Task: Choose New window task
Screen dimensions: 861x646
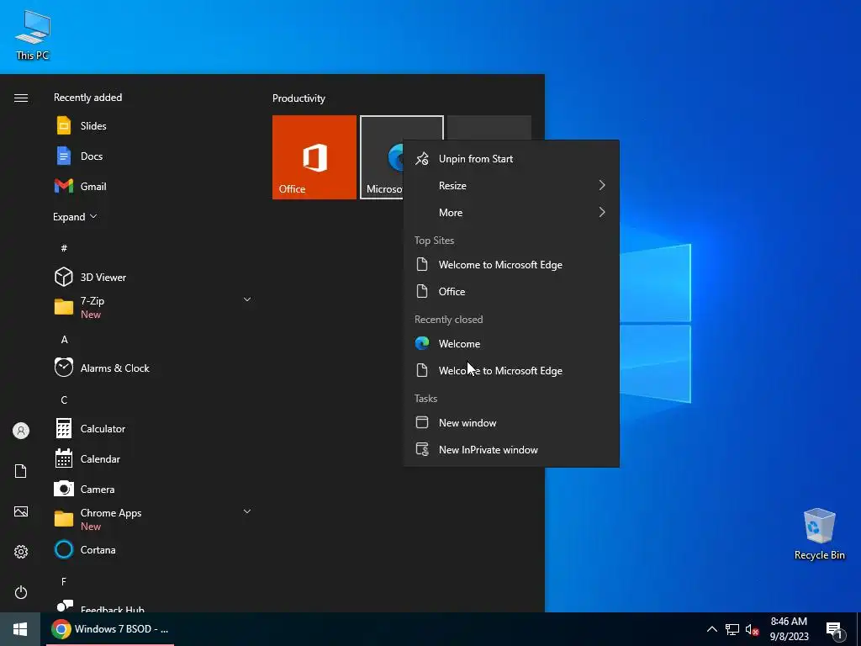Action: click(x=511, y=423)
